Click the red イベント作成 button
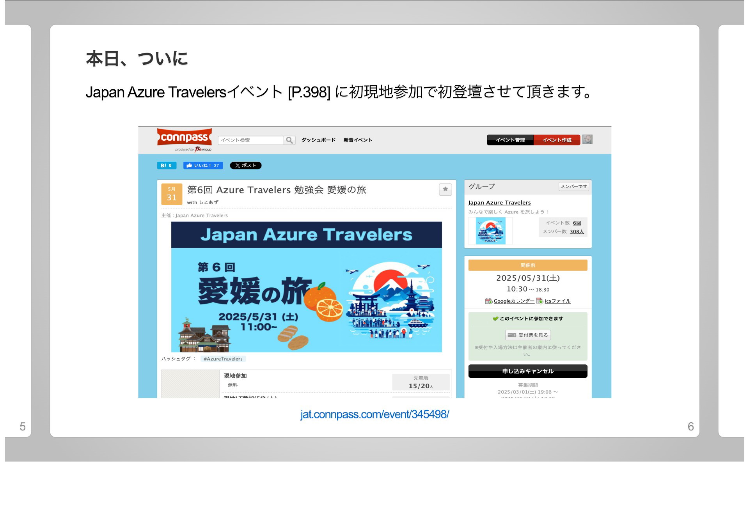This screenshot has width=749, height=529. pyautogui.click(x=557, y=140)
